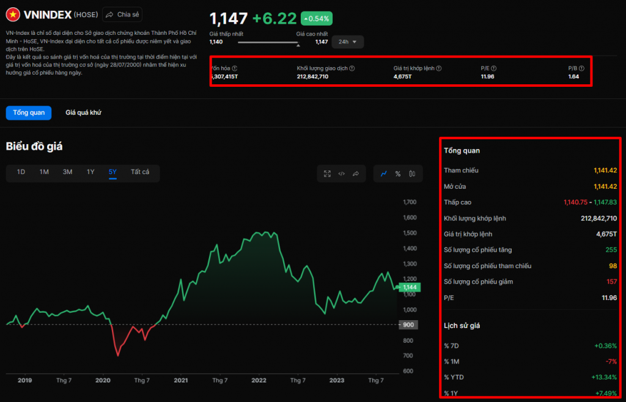Image resolution: width=626 pixels, height=402 pixels.
Task: Expand the Chia sẻ dropdown
Action: pos(122,14)
